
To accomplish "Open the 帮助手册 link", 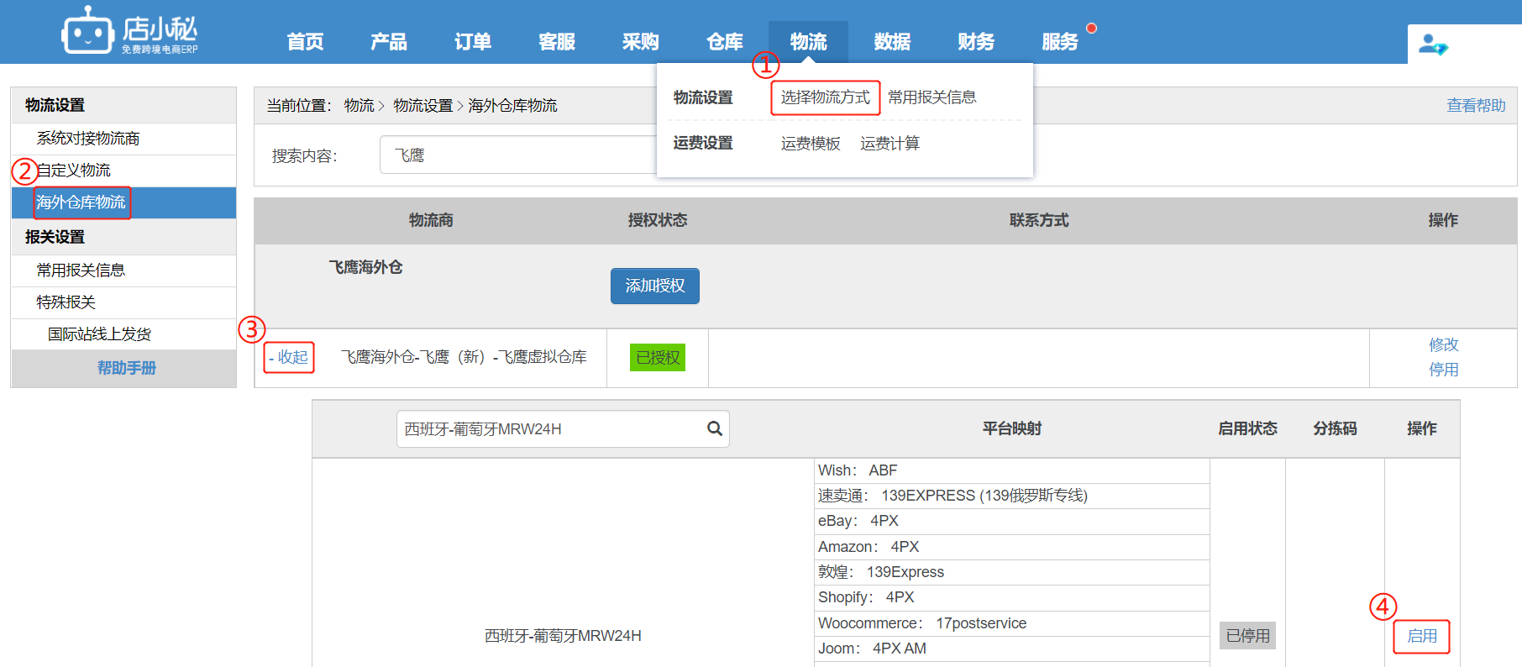I will pyautogui.click(x=127, y=368).
